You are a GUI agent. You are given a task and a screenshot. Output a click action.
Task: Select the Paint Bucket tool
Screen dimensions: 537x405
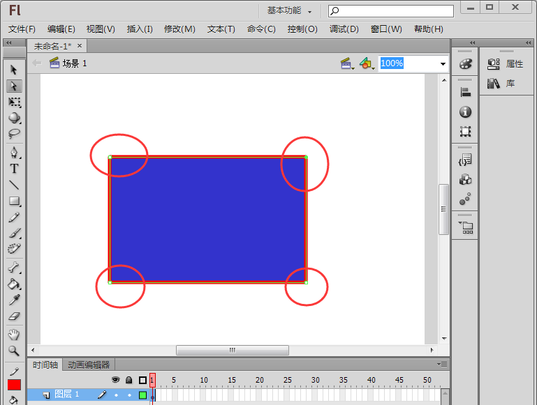tap(14, 284)
